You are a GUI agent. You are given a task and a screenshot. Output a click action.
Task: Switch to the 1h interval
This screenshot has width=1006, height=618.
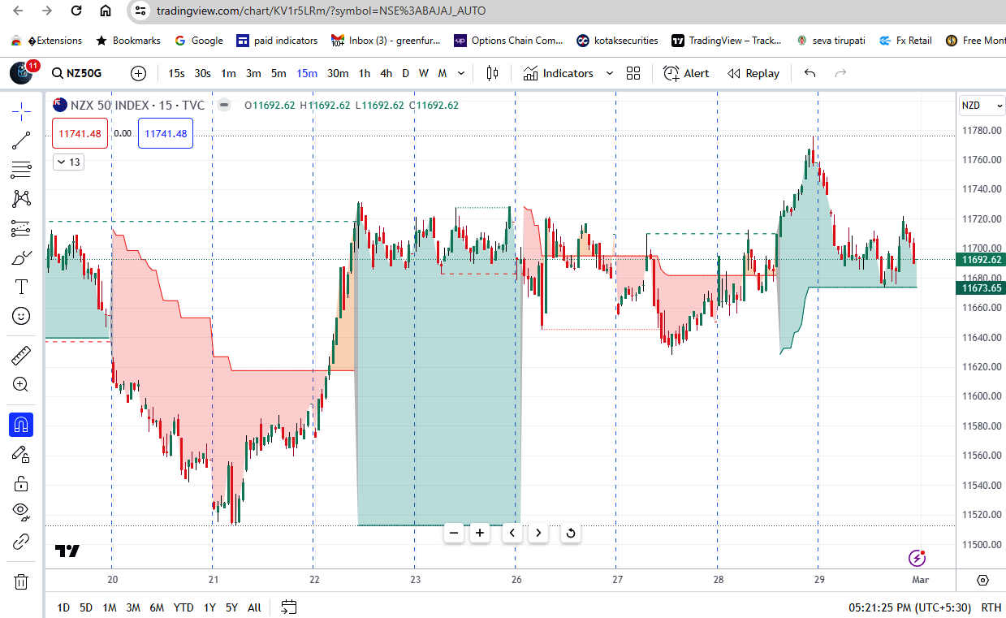coord(364,73)
